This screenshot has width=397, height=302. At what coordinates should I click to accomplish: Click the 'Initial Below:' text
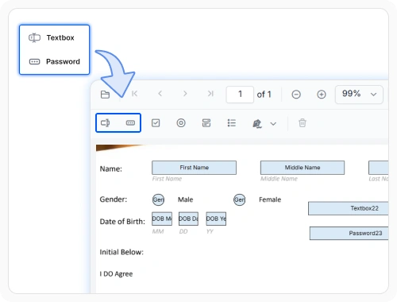[x=121, y=252]
